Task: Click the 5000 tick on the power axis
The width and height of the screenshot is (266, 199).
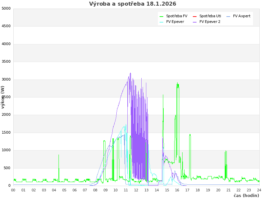Action: tap(6, 8)
